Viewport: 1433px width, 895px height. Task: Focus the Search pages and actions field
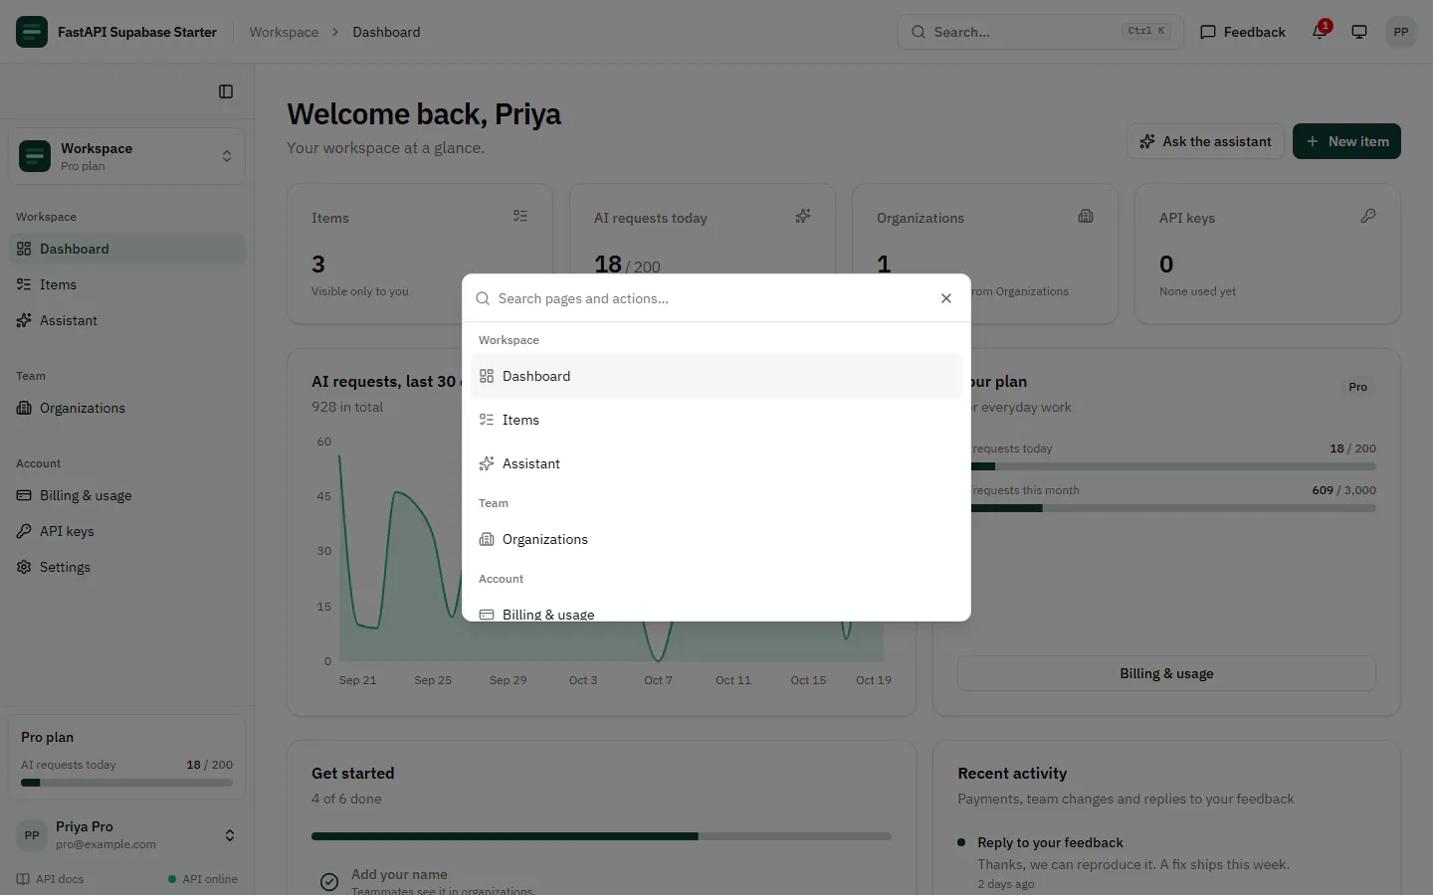712,298
